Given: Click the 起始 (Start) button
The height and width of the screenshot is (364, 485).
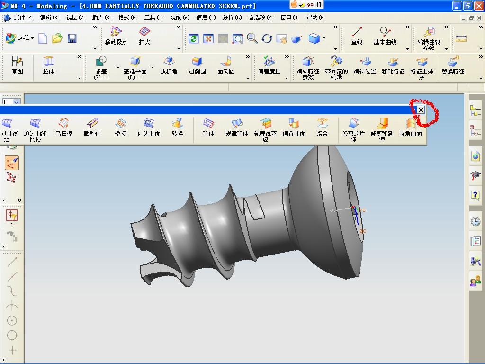Looking at the screenshot, I should point(19,38).
